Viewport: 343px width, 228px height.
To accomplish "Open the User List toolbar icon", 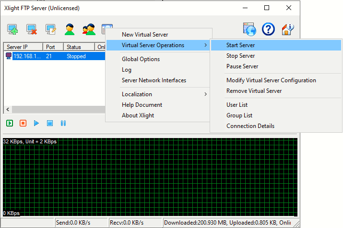I will point(70,29).
